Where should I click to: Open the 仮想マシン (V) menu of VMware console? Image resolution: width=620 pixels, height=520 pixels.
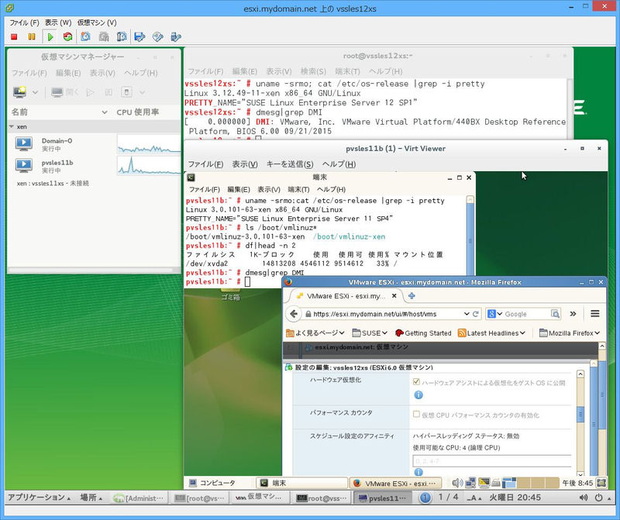[97, 22]
